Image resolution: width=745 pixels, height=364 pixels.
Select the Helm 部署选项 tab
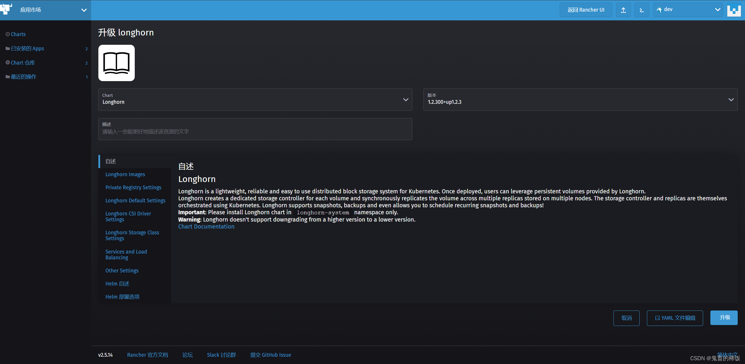click(x=123, y=297)
